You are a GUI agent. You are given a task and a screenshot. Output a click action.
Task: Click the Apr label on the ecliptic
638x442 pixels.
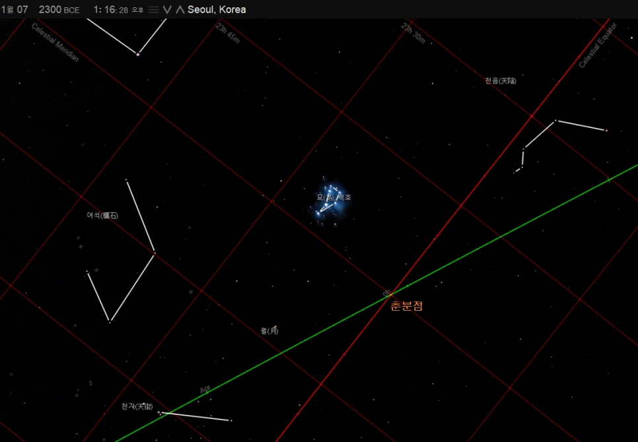[x=205, y=389]
